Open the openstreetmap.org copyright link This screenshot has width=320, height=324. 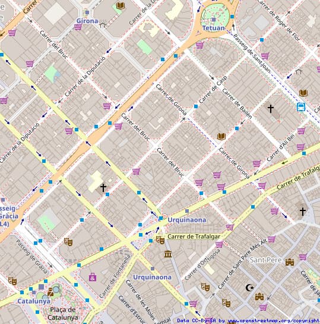(273, 320)
